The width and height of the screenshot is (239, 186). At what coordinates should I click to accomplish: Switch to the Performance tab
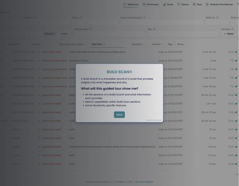(x=150, y=4)
